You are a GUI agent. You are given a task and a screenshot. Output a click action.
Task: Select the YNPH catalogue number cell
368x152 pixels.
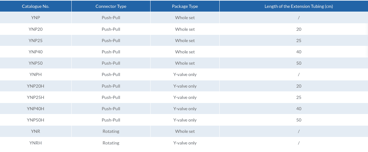(x=35, y=74)
